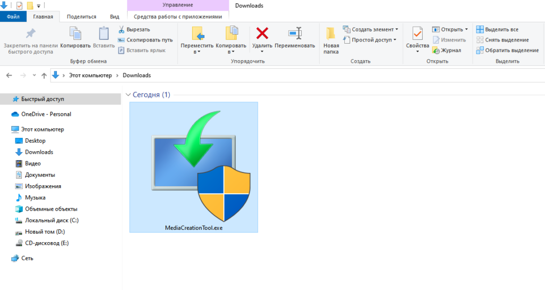545x290 pixels.
Task: Select the MediaCreationTool.exe file thumbnail
Action: tap(194, 166)
